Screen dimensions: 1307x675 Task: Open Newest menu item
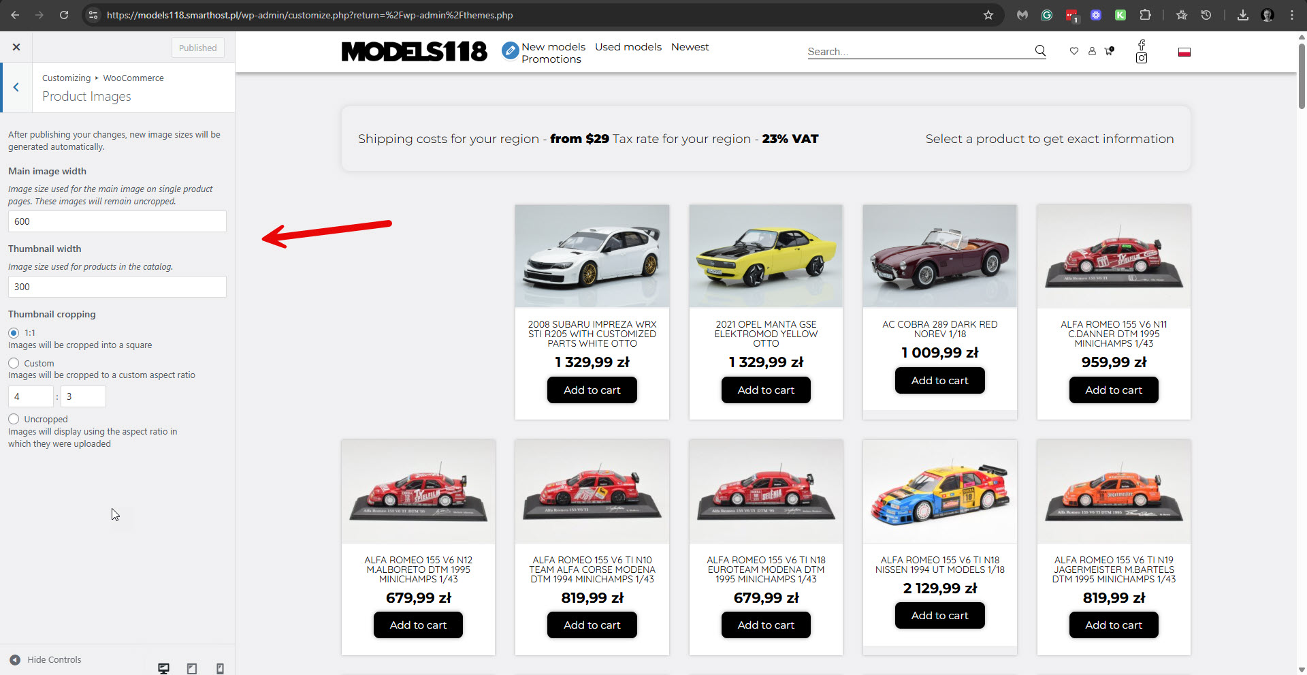pos(690,47)
